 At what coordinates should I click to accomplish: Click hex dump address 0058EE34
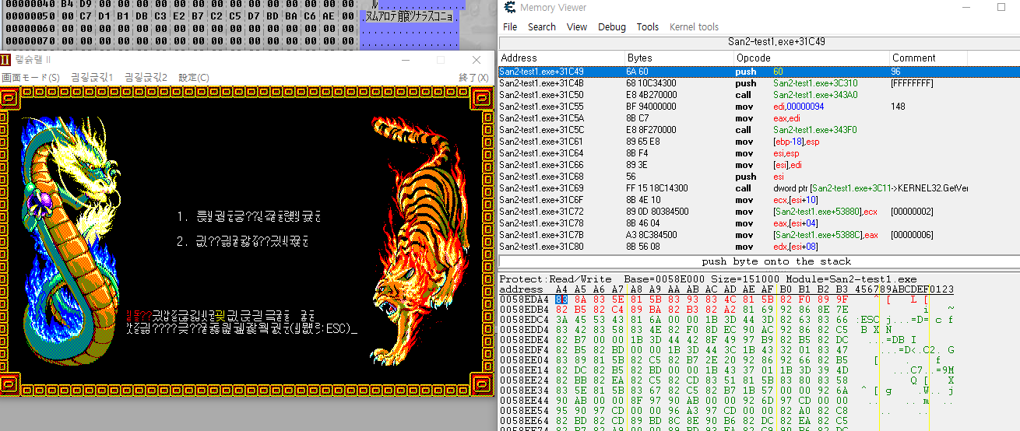point(524,390)
